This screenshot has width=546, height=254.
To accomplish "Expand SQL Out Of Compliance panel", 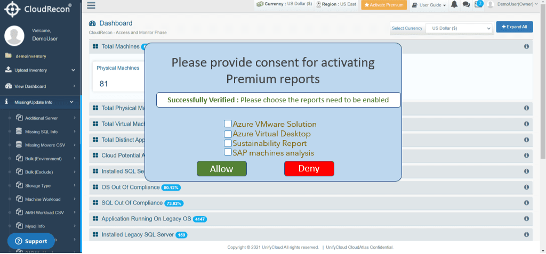I will coord(311,203).
